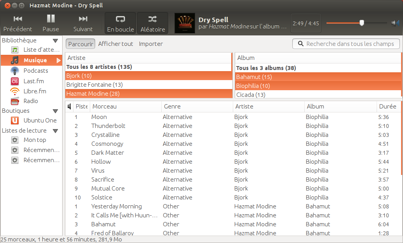Pause the current playback

(x=51, y=23)
